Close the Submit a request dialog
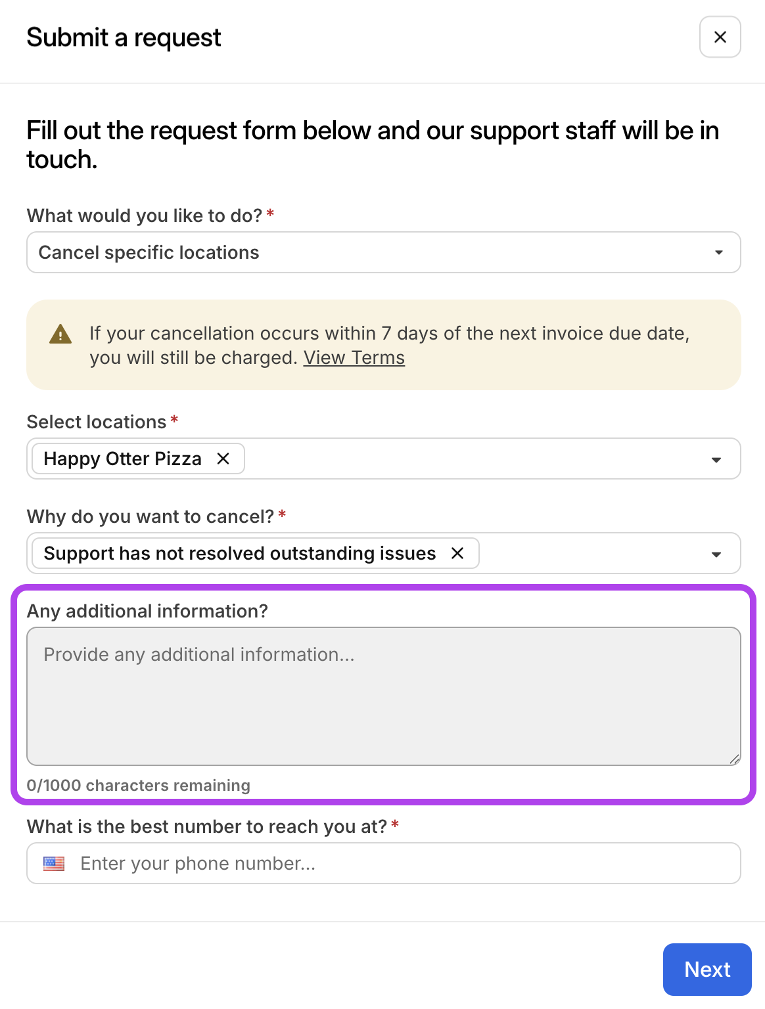This screenshot has width=765, height=1009. [x=720, y=37]
